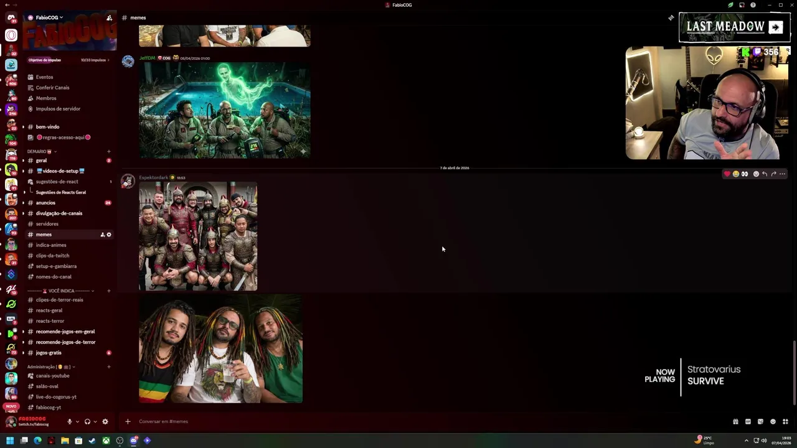Add a channel to DEMARIO category
Image resolution: width=797 pixels, height=448 pixels.
109,151
